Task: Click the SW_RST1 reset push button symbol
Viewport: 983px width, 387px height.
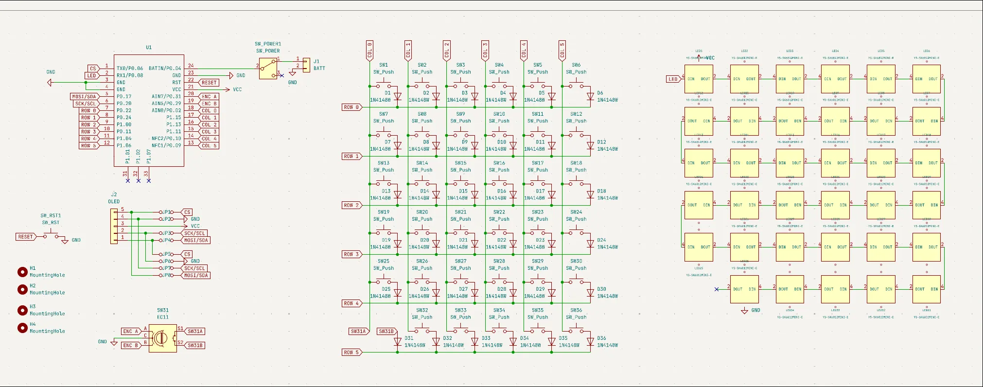Action: [x=51, y=236]
